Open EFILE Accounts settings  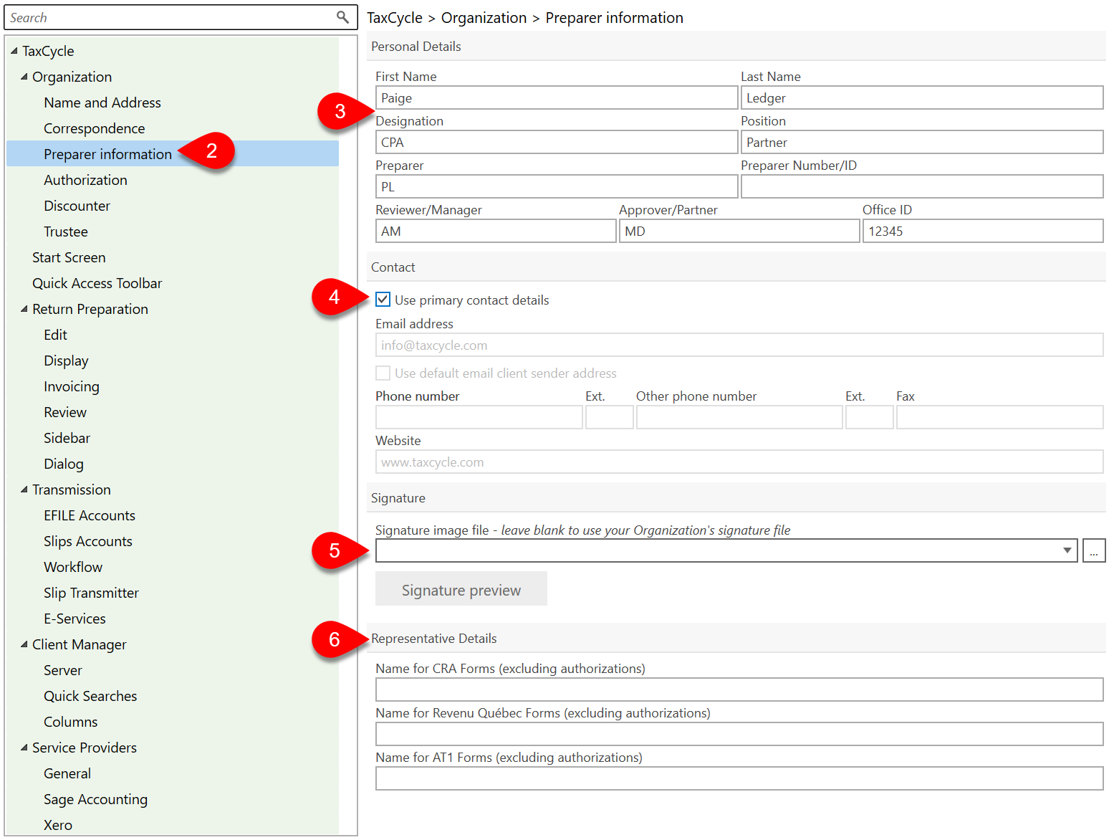point(90,515)
